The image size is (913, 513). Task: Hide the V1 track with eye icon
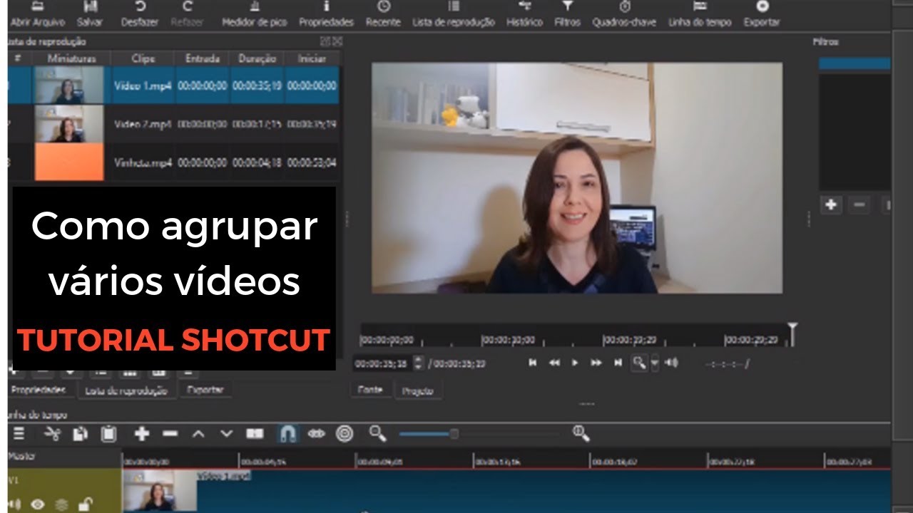pos(38,504)
